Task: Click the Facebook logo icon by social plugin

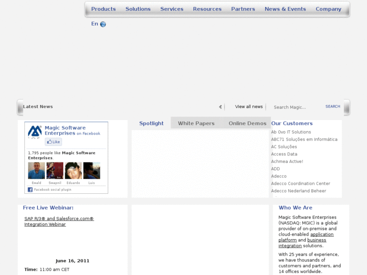Action: click(30, 190)
